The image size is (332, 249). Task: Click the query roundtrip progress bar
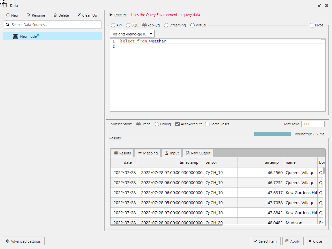coord(272,134)
